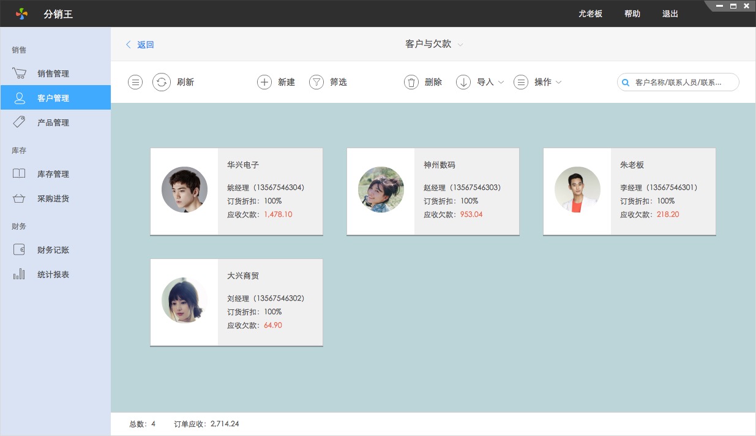Click the bar chart statistics report icon
The width and height of the screenshot is (756, 436).
pos(19,274)
